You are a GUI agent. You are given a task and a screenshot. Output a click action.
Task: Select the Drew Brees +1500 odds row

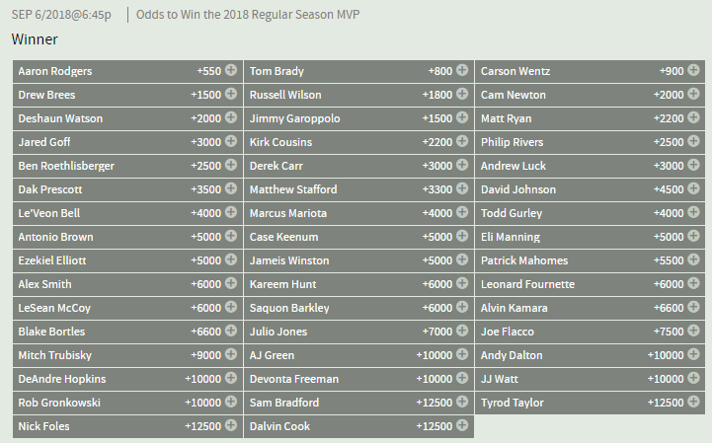click(x=119, y=95)
